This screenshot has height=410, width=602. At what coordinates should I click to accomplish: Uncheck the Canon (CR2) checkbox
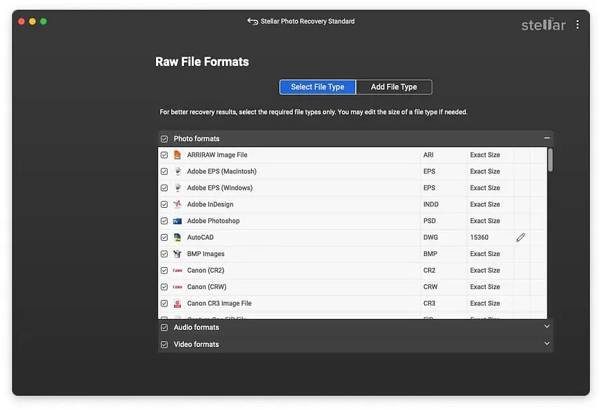click(164, 271)
